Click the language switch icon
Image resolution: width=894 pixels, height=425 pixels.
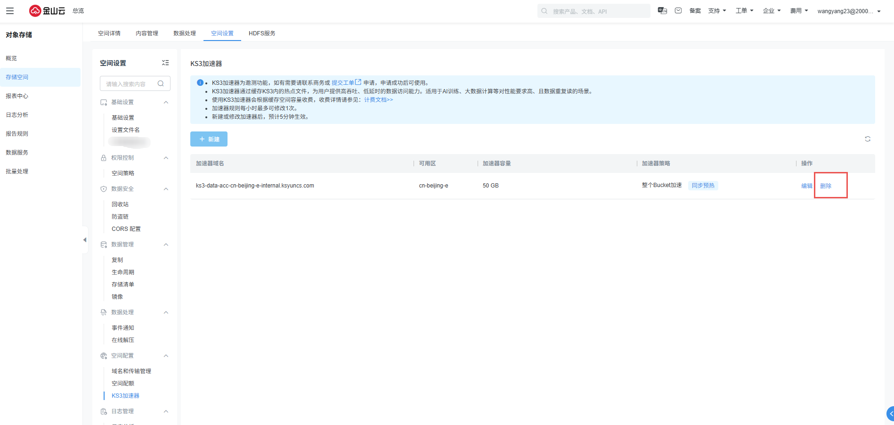662,11
